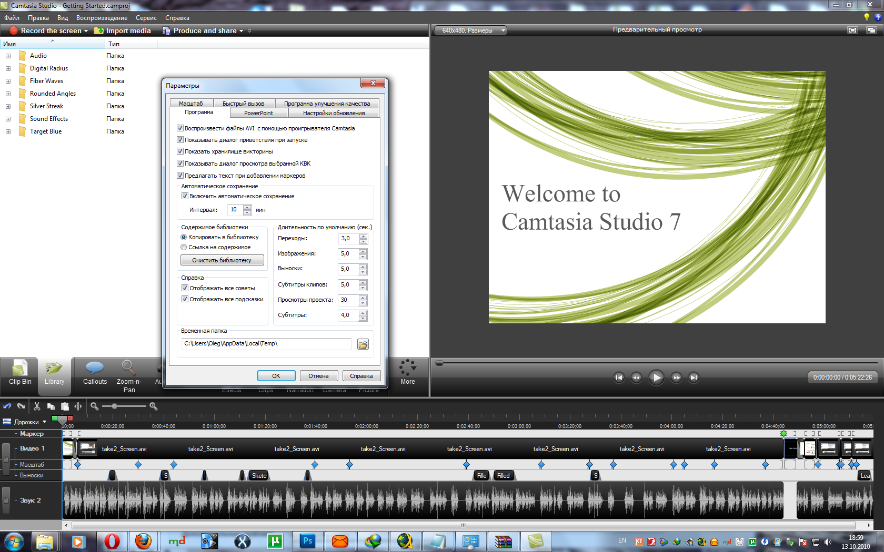Open Produce and share dropdown arrow

pyautogui.click(x=241, y=31)
